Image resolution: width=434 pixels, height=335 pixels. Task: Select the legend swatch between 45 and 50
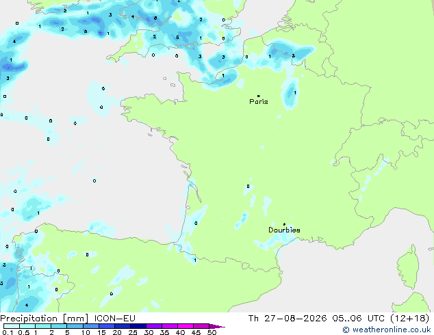[201, 326]
